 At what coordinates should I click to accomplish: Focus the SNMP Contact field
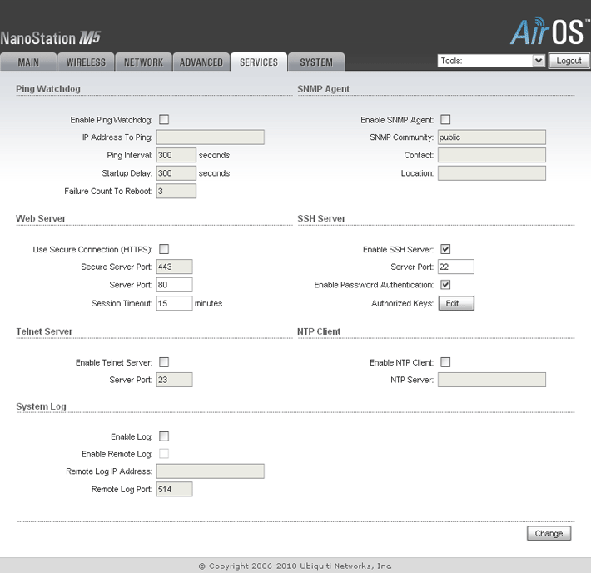[492, 155]
